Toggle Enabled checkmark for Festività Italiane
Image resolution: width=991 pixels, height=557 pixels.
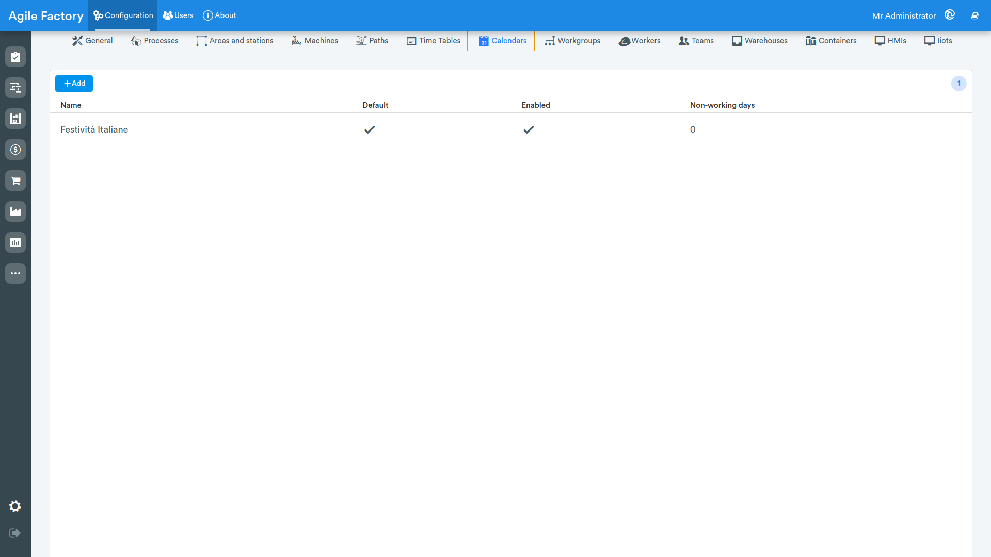pyautogui.click(x=529, y=129)
